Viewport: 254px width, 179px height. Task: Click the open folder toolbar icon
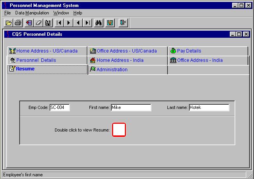pyautogui.click(x=8, y=23)
